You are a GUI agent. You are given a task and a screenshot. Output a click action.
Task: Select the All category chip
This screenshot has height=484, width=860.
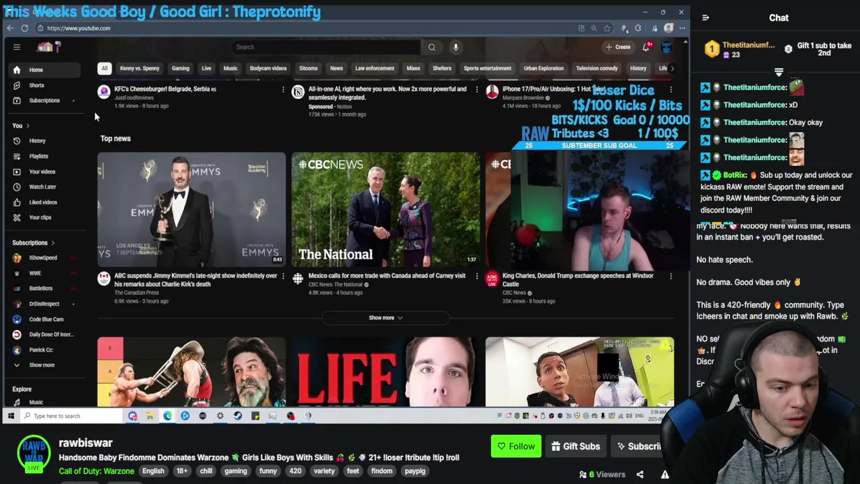pyautogui.click(x=104, y=68)
